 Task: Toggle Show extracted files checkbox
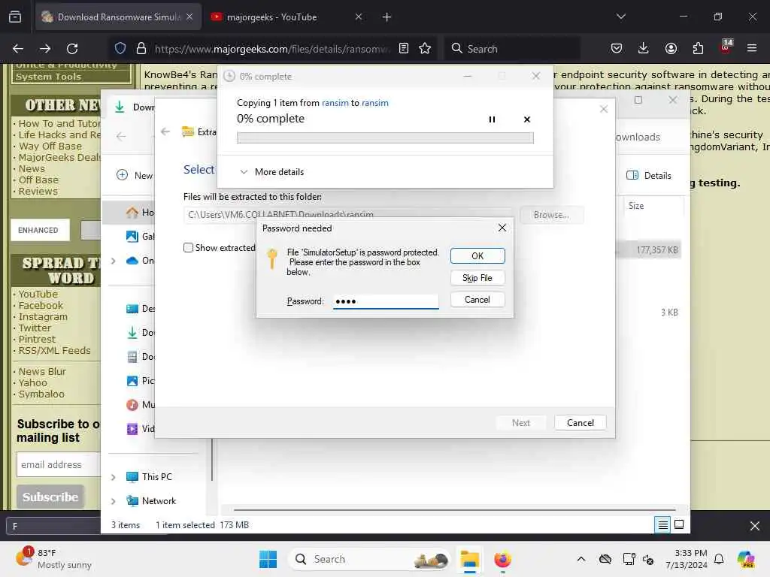[x=188, y=248]
